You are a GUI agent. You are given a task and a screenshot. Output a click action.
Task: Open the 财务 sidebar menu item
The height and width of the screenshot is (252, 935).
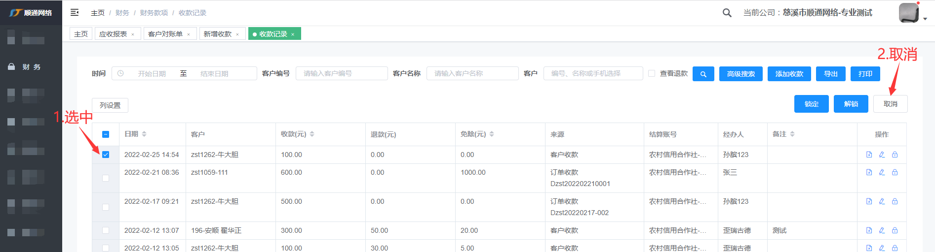coord(32,67)
